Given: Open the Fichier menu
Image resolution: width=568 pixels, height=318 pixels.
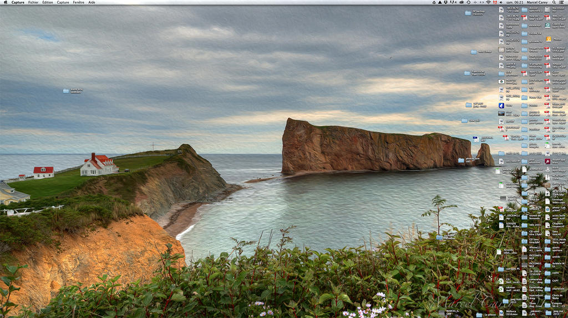Looking at the screenshot, I should coord(33,3).
